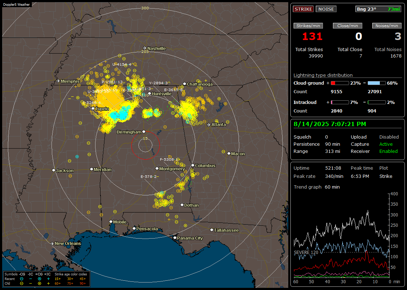The width and height of the screenshot is (407, 290).
Task: Click the negative cloud-ground blue percentage bar
Action: (x=377, y=83)
